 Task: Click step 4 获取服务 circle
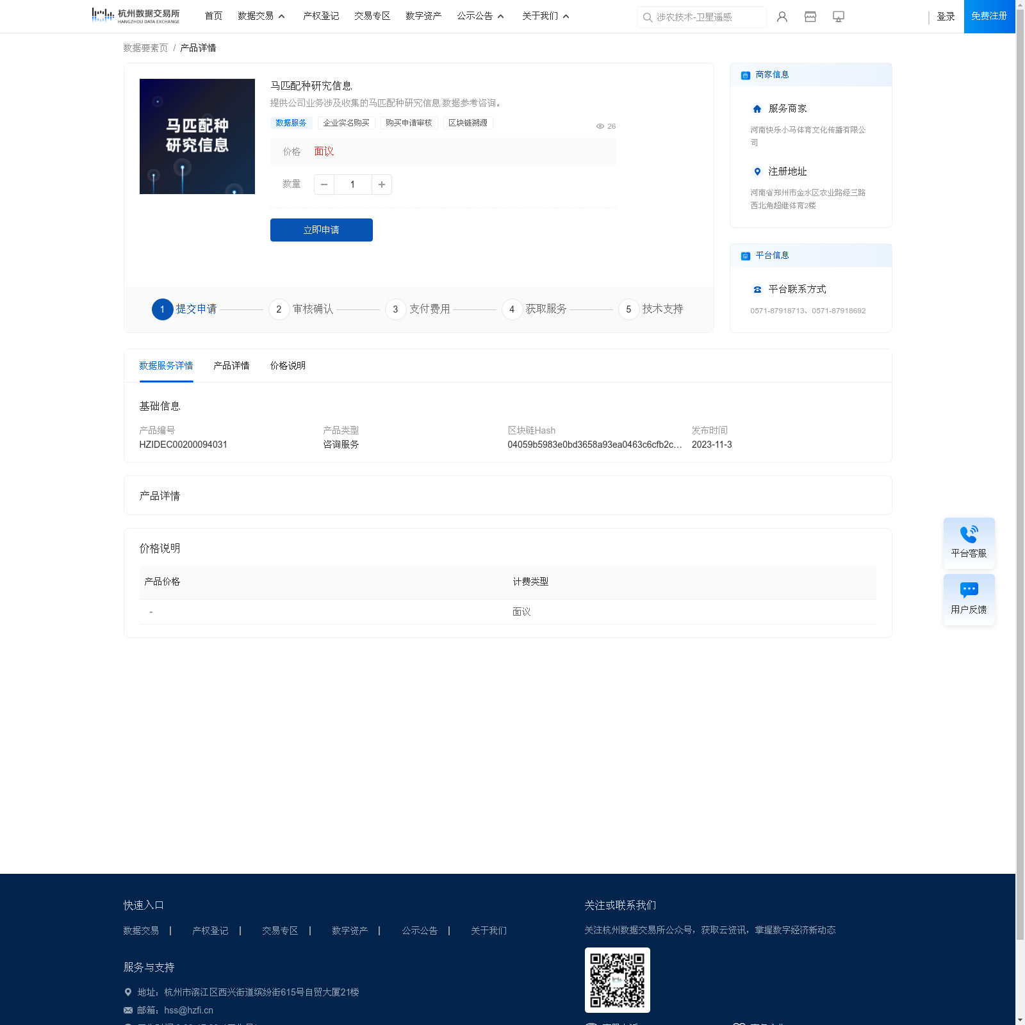(512, 309)
